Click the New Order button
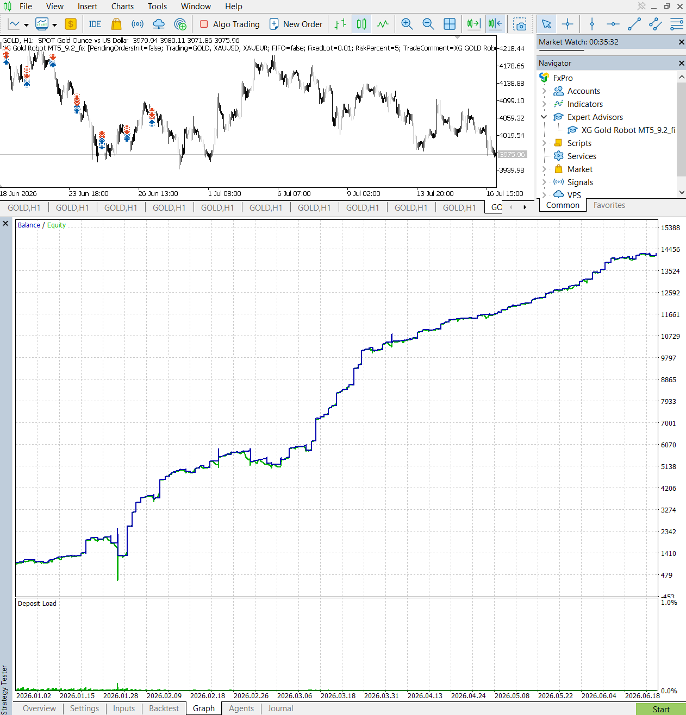The image size is (686, 715). (x=296, y=24)
